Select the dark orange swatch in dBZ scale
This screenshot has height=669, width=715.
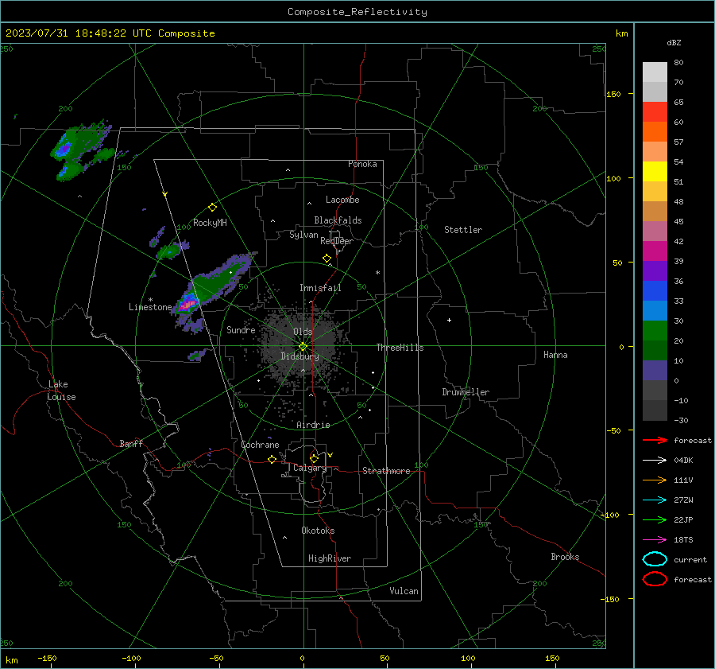pyautogui.click(x=655, y=132)
